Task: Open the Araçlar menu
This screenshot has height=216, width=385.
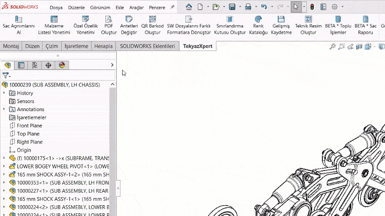Action: [x=137, y=8]
